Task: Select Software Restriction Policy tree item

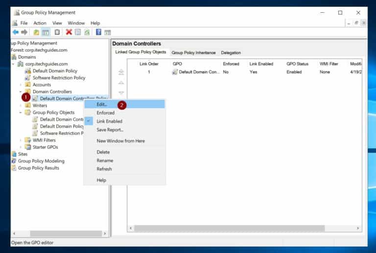Action: click(59, 78)
